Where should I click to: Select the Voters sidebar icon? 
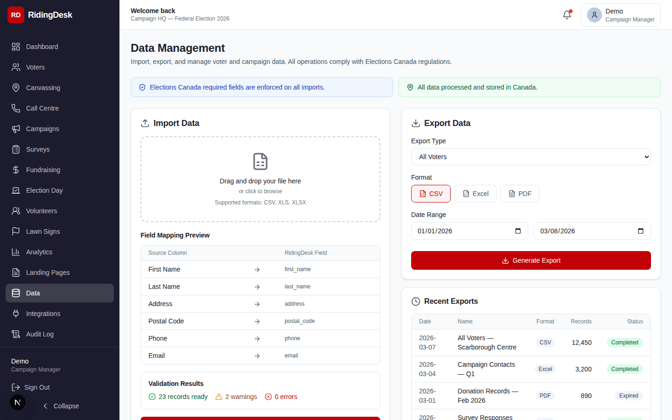click(x=16, y=67)
